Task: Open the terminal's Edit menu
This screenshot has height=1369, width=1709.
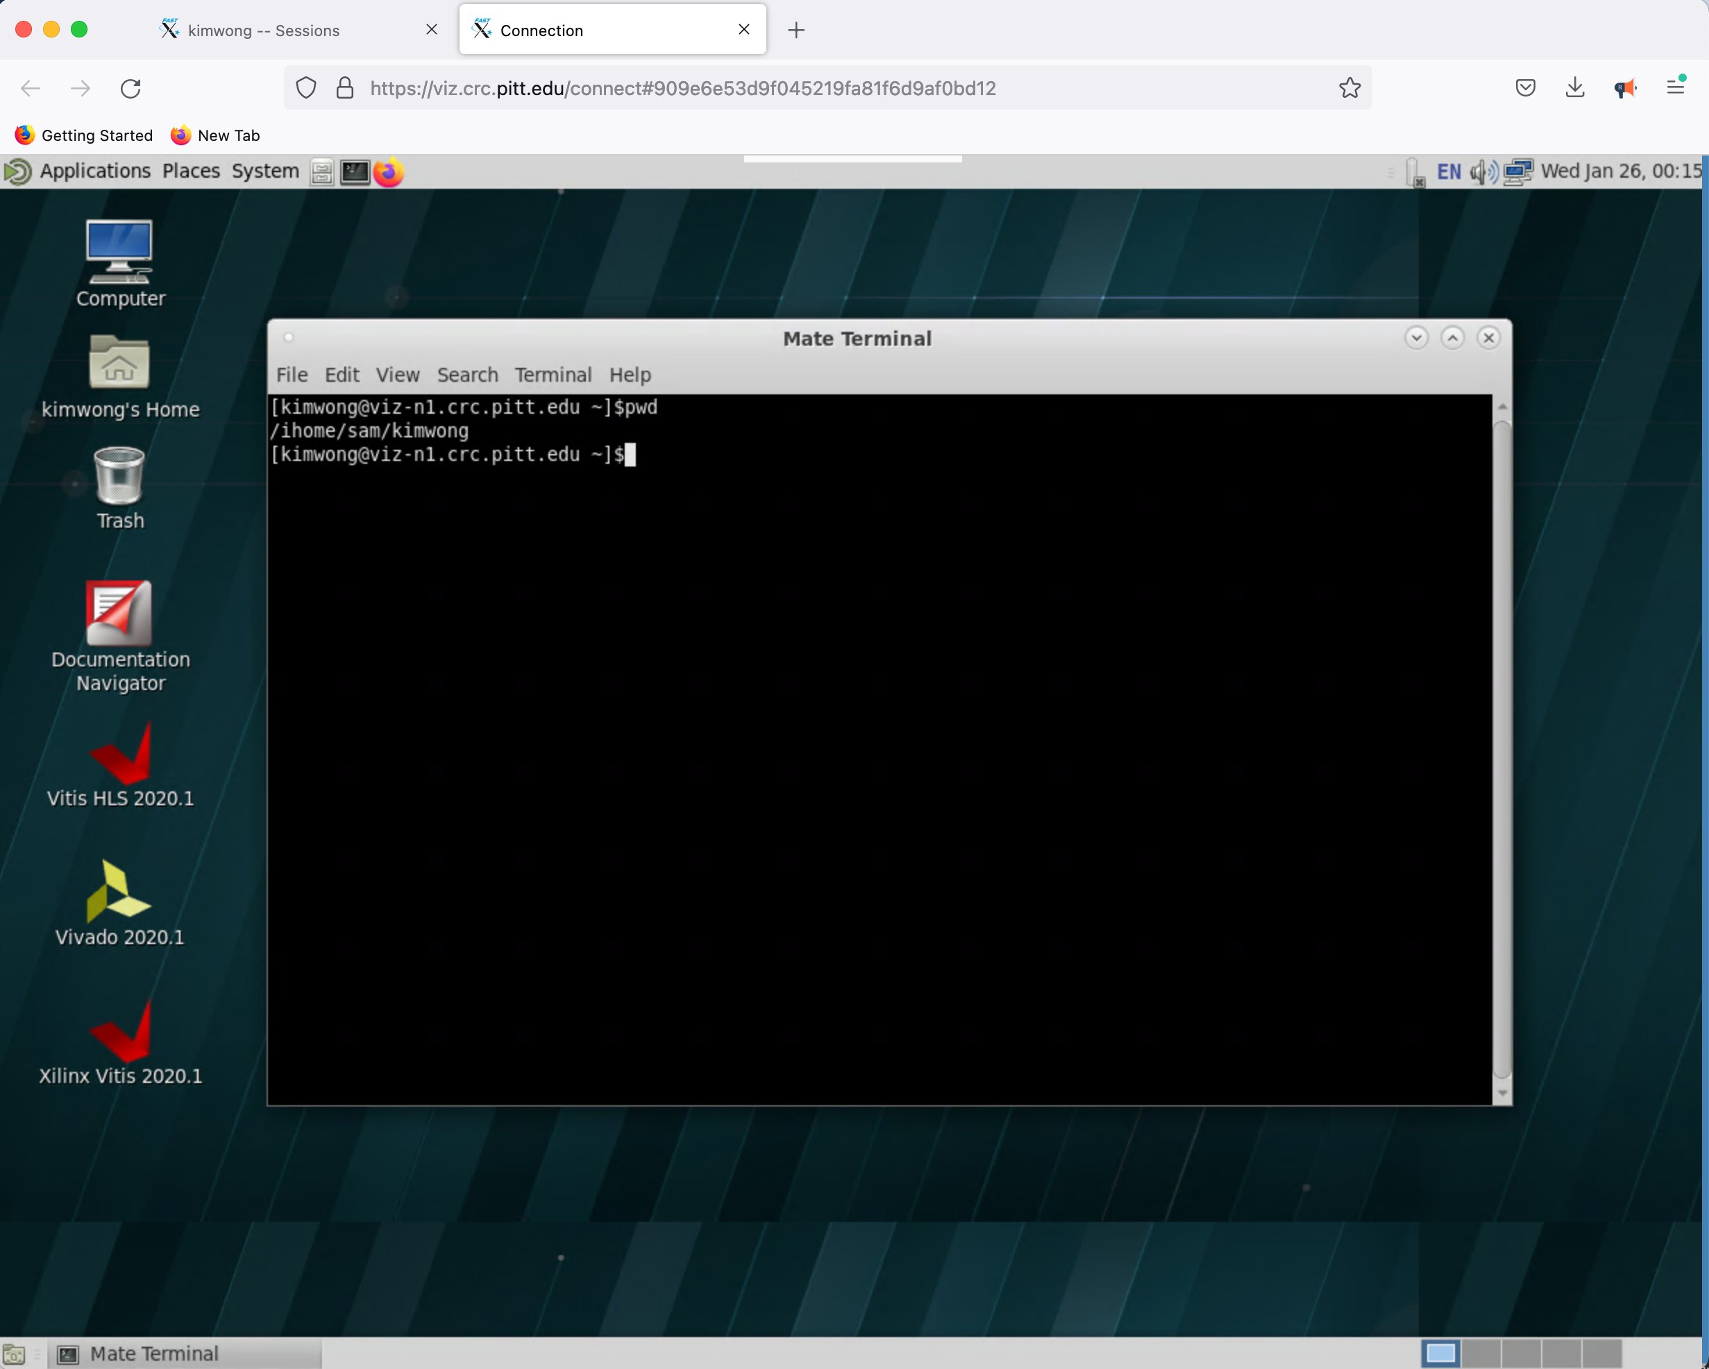Action: click(342, 375)
